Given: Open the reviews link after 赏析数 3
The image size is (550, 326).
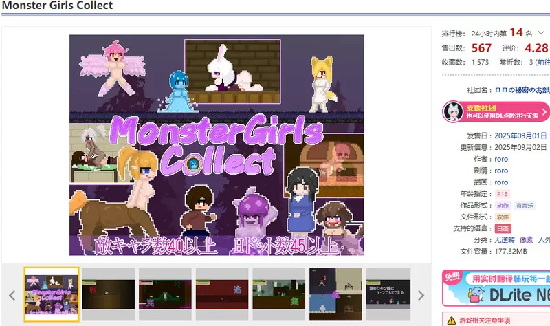Looking at the screenshot, I should [542, 62].
